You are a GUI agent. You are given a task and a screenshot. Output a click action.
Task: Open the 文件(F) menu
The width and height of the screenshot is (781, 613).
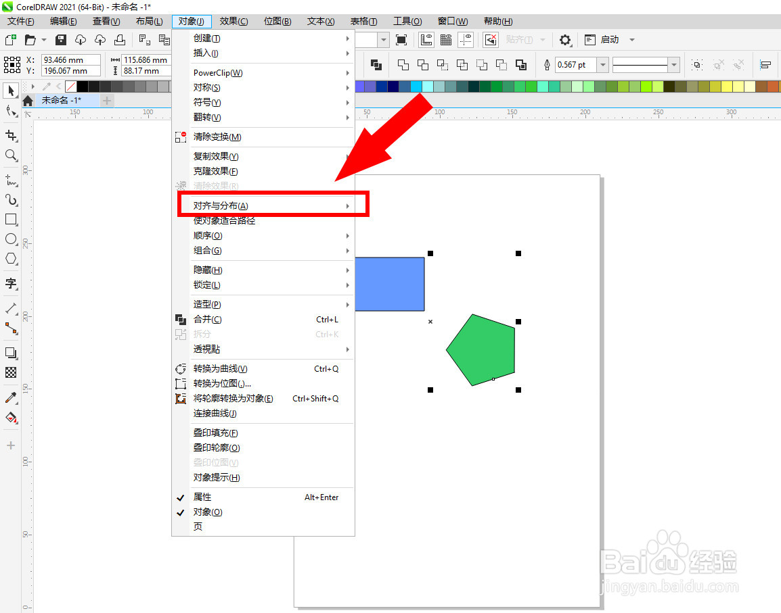[x=21, y=22]
